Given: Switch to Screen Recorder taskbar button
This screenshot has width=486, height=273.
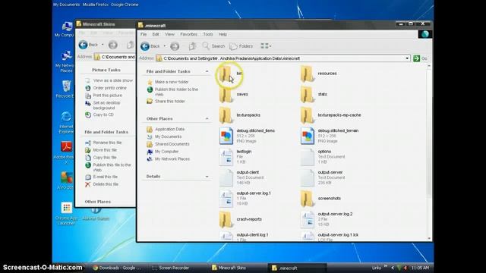Looking at the screenshot, I should coord(171,268).
